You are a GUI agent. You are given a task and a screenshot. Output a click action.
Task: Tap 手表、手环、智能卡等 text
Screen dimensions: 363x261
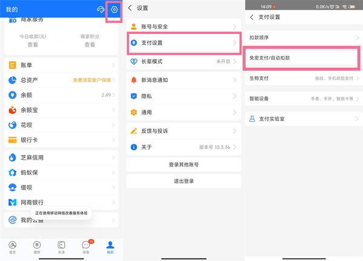coord(332,99)
